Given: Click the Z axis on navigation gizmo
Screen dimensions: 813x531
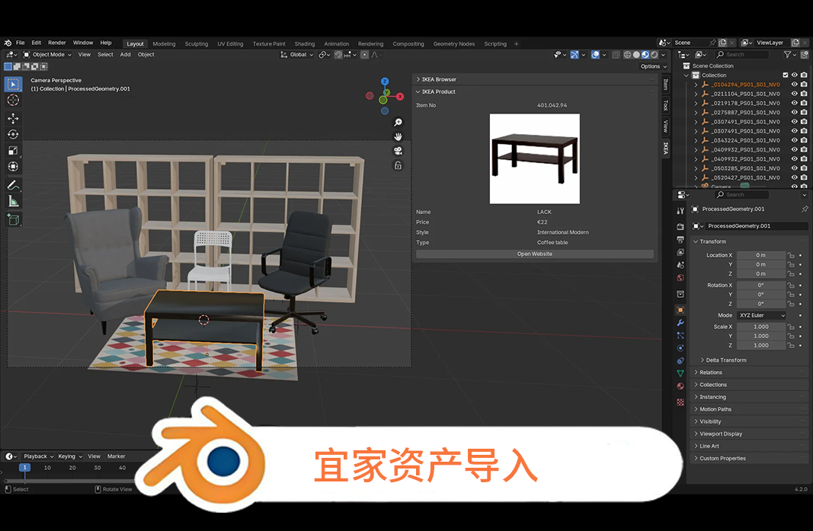Looking at the screenshot, I should click(385, 82).
